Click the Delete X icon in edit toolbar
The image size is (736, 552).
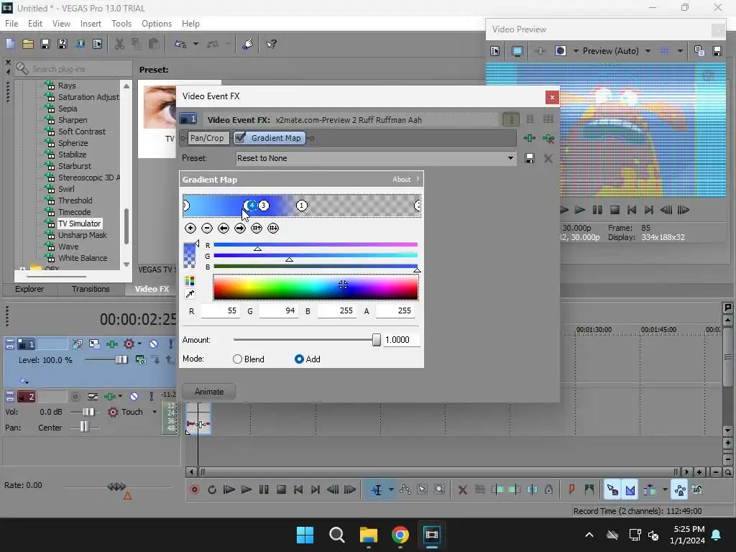click(x=462, y=489)
